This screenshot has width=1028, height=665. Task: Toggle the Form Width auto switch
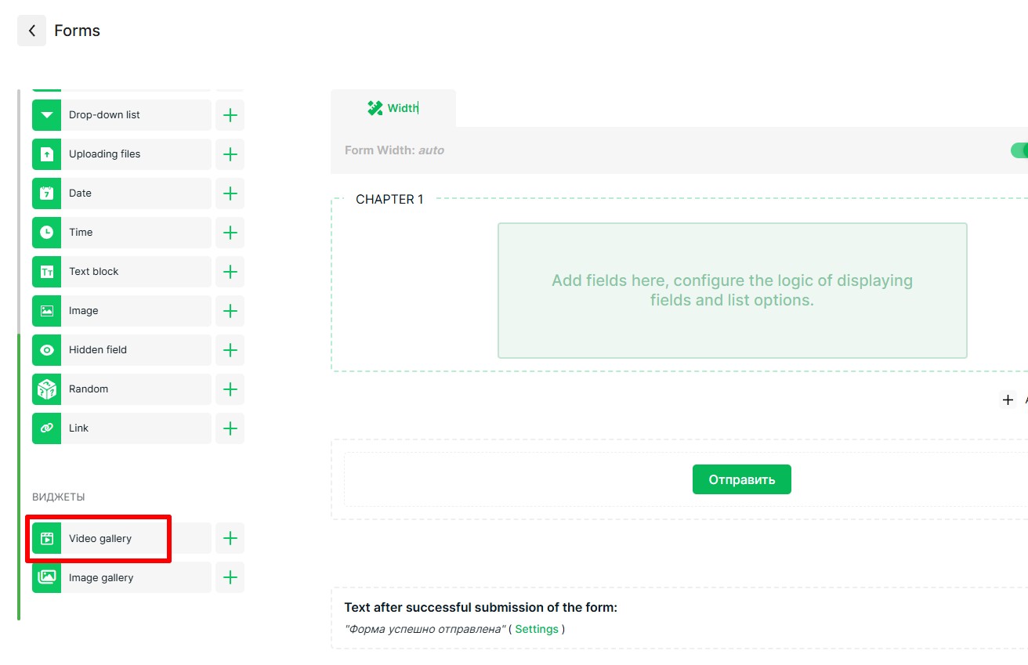pyautogui.click(x=1019, y=150)
